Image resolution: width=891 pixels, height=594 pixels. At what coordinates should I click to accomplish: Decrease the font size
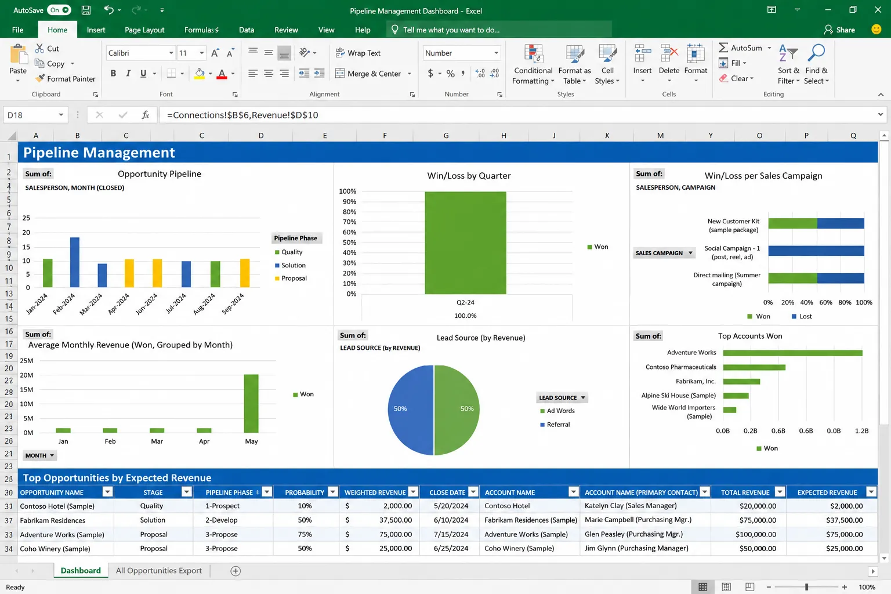(x=230, y=53)
